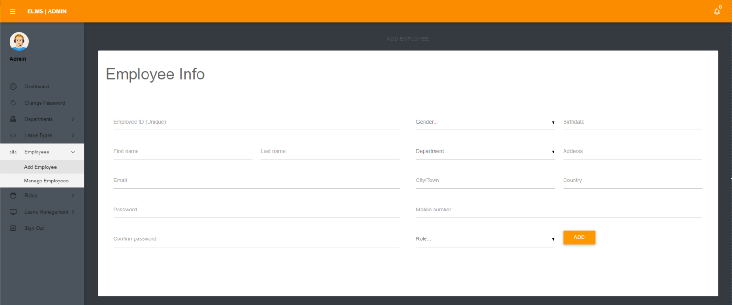Select the Roles globe icon in sidebar
The height and width of the screenshot is (305, 732).
tap(13, 195)
